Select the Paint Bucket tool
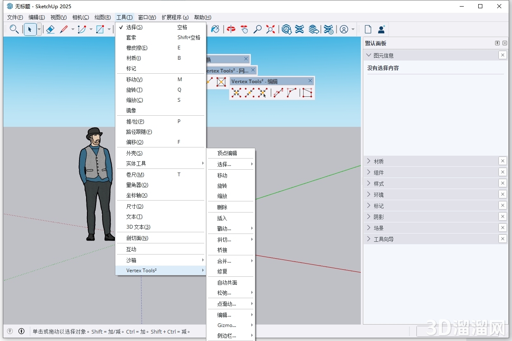 215,29
